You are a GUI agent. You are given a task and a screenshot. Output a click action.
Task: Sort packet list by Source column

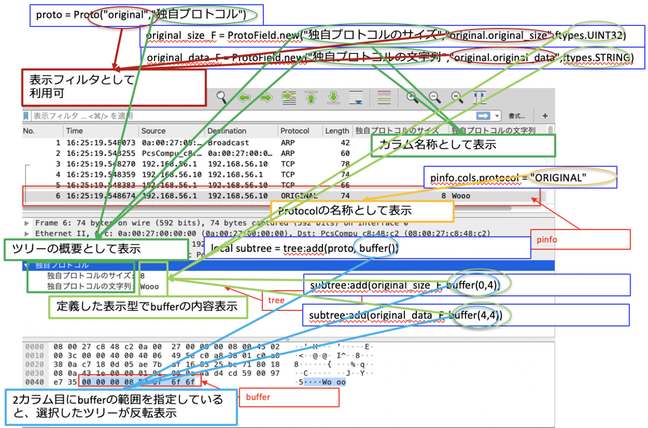(x=153, y=131)
